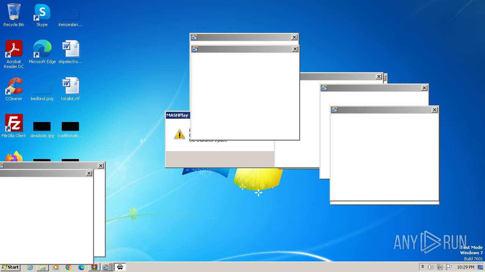The image size is (485, 272).
Task: Close the front top-center blank window
Action: pyautogui.click(x=295, y=49)
